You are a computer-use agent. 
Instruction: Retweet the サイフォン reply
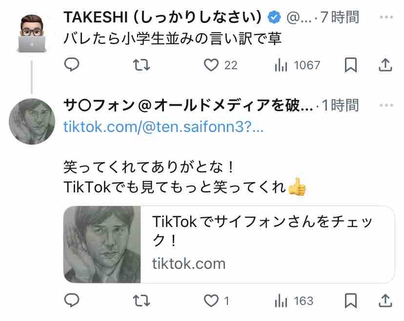141,301
